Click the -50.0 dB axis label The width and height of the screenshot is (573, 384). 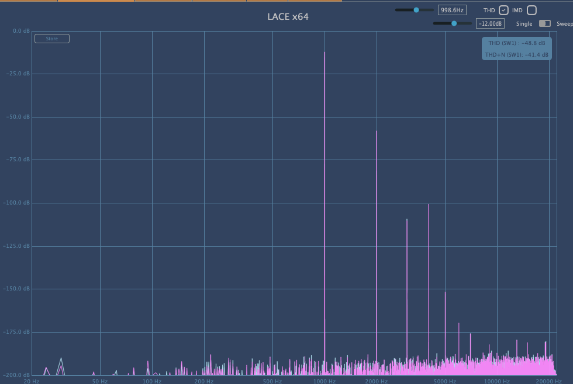pos(18,117)
